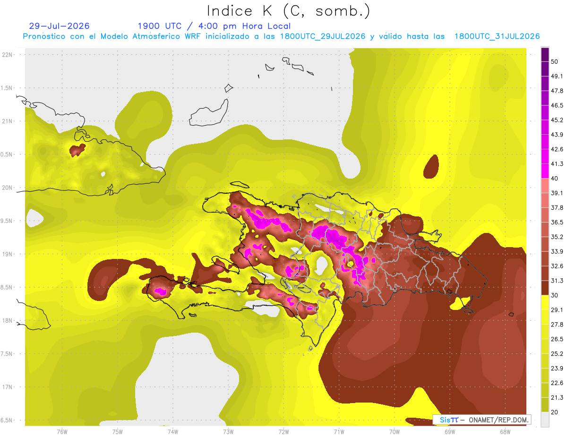Click the '49.1' colorbar value
The image size is (567, 438).
point(557,76)
